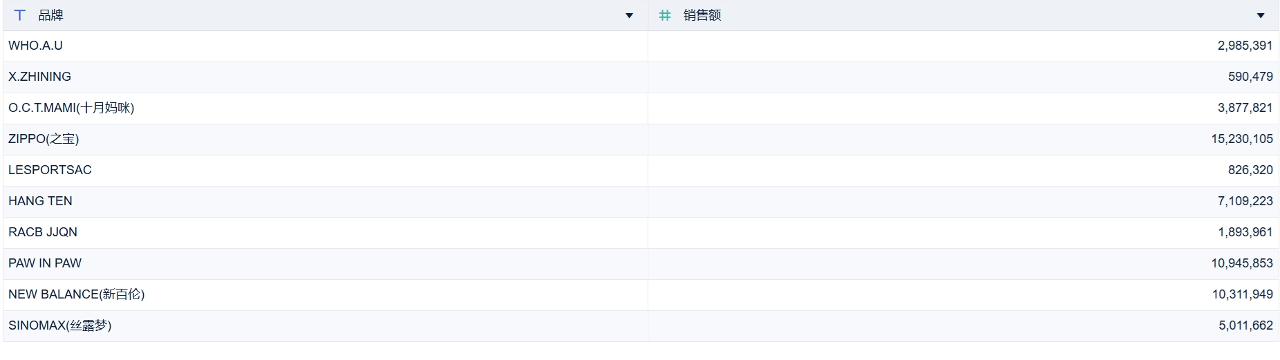Open the 品牌 column dropdown arrow
The width and height of the screenshot is (1280, 360).
[x=629, y=16]
